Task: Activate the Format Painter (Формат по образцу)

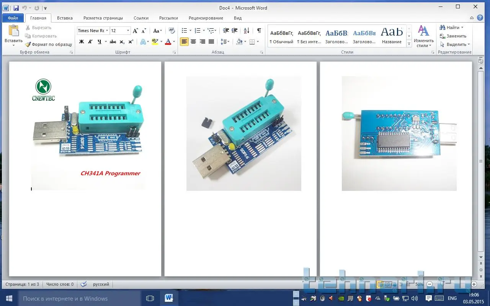Action: 48,44
